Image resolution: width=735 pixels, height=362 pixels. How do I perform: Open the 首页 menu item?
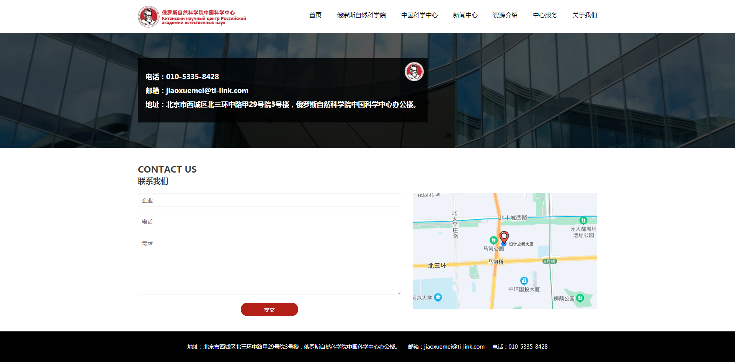[x=315, y=15]
